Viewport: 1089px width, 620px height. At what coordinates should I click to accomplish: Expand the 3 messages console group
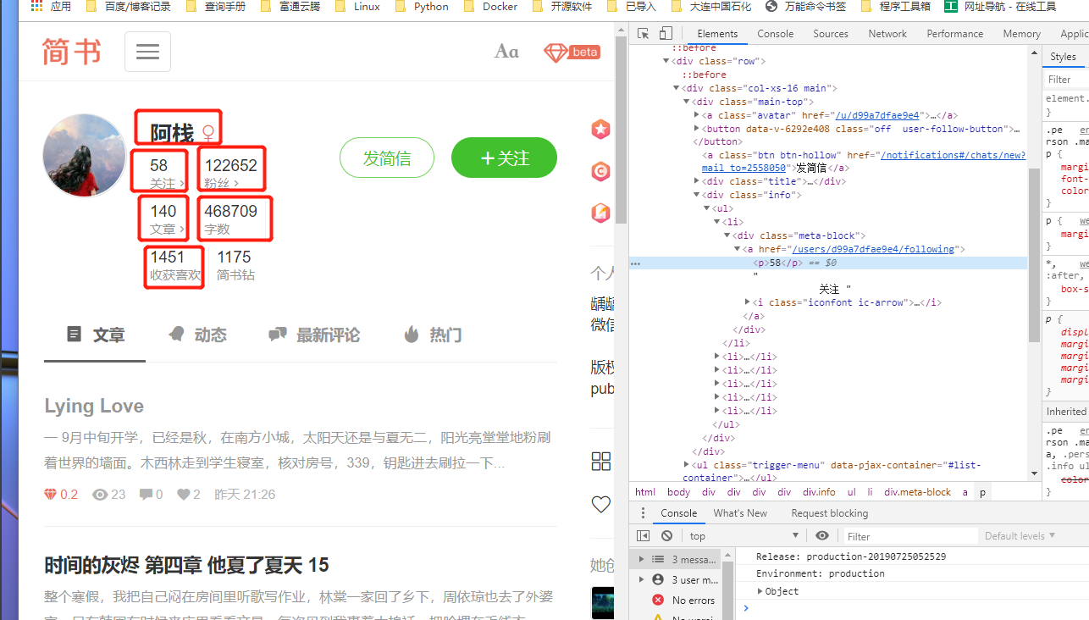tap(641, 560)
